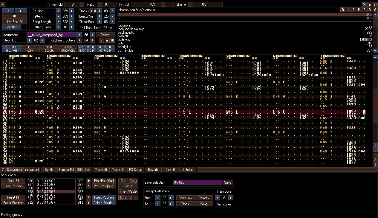This screenshot has height=218, width=378.
Task: Jump to sequencer end with double-down arrow
Action: [88, 203]
